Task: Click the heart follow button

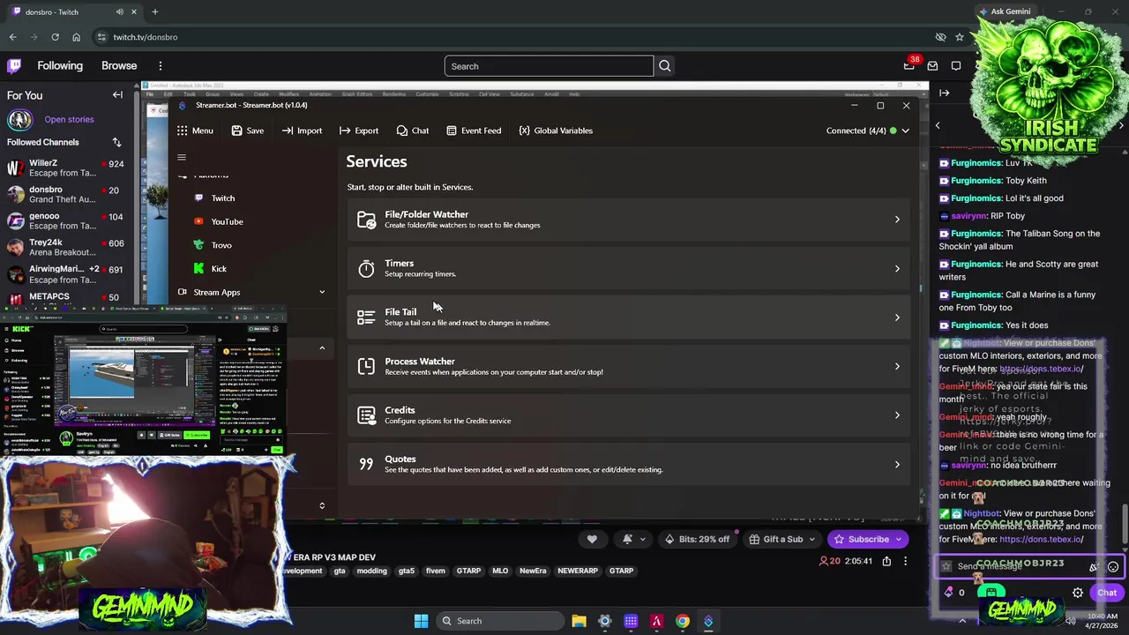Action: 592,539
